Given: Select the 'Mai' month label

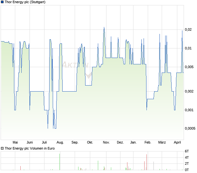Looking at the screenshot, I should [x=15, y=143].
